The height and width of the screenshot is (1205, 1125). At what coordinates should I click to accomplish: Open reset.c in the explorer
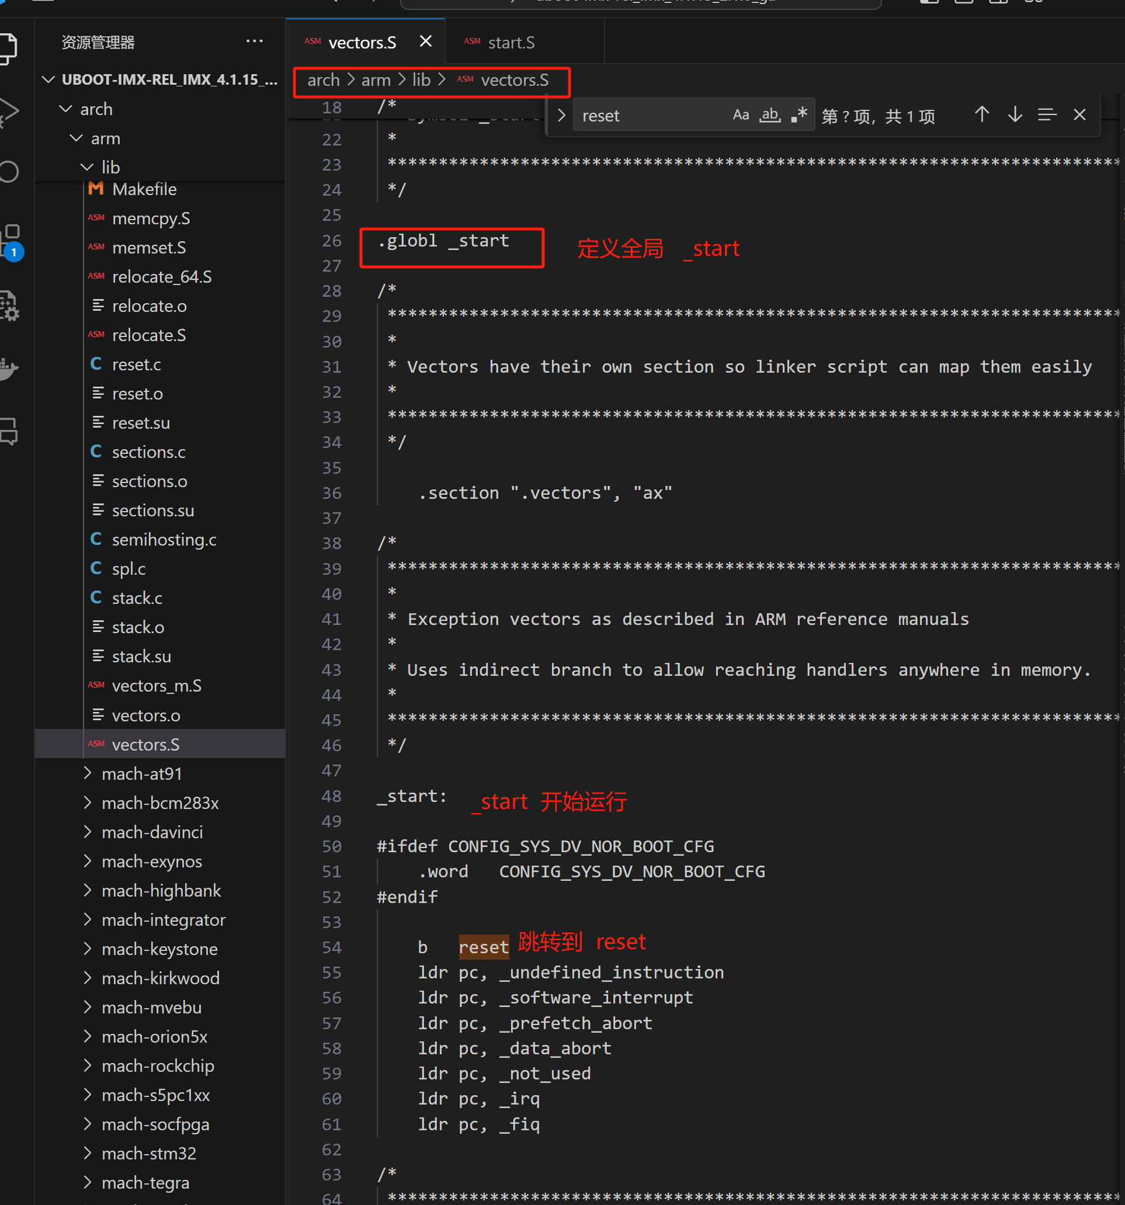pyautogui.click(x=136, y=364)
